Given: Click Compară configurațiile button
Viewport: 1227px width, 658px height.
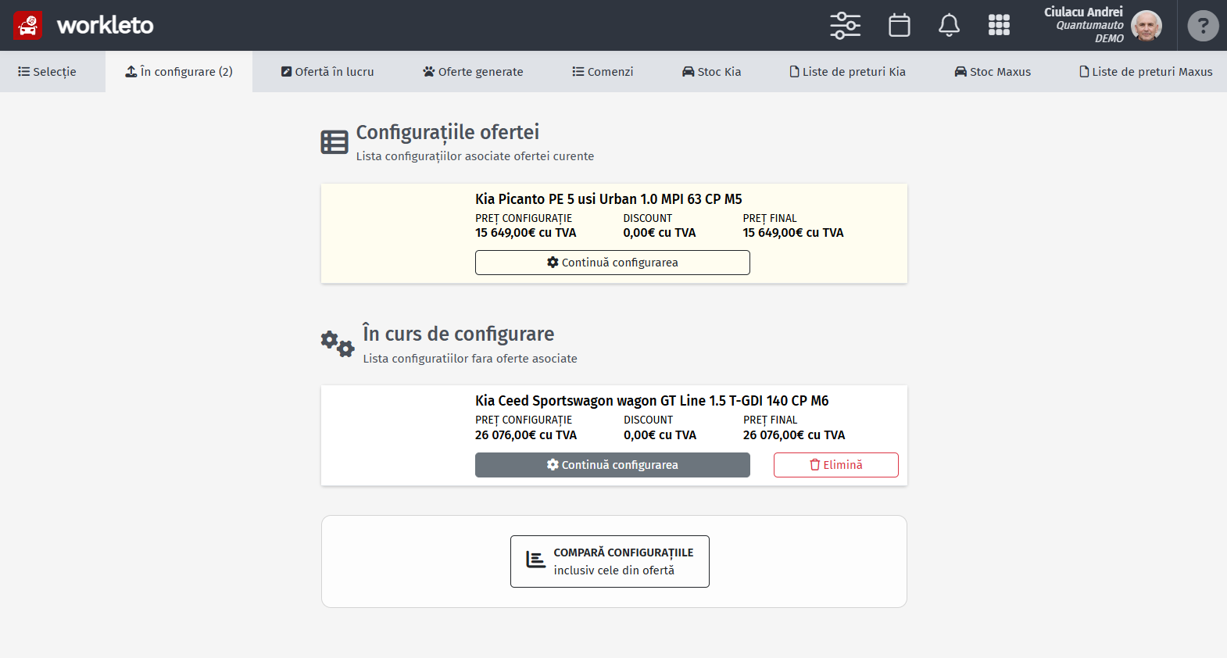Looking at the screenshot, I should (610, 561).
